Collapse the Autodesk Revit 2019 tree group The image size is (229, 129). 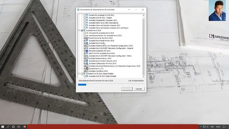click(79, 30)
